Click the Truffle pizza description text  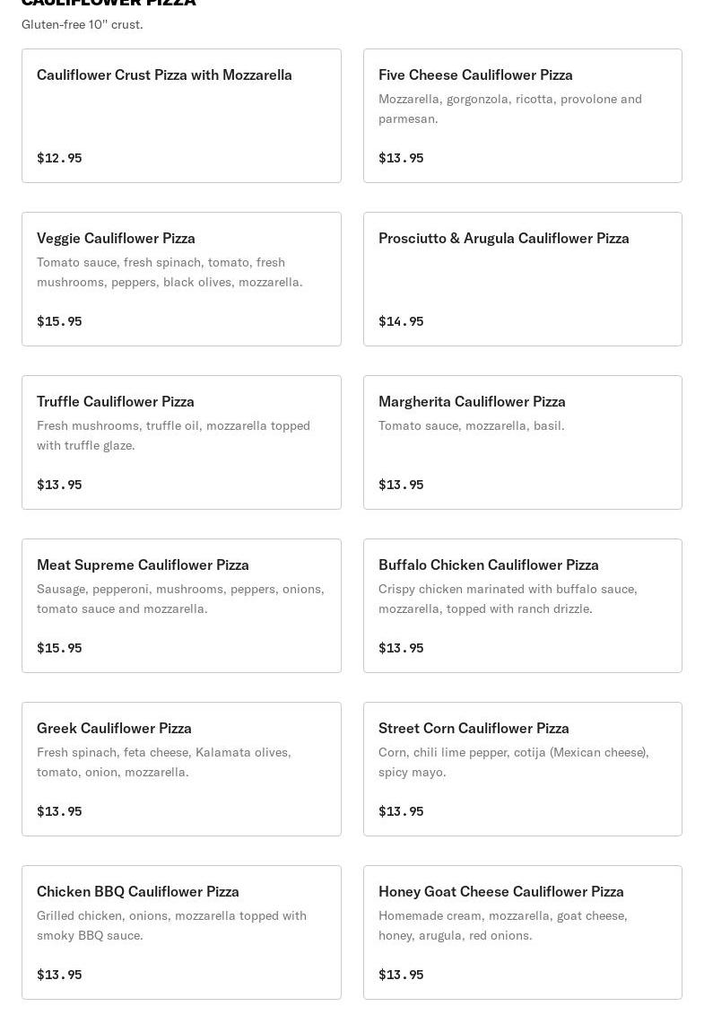173,435
